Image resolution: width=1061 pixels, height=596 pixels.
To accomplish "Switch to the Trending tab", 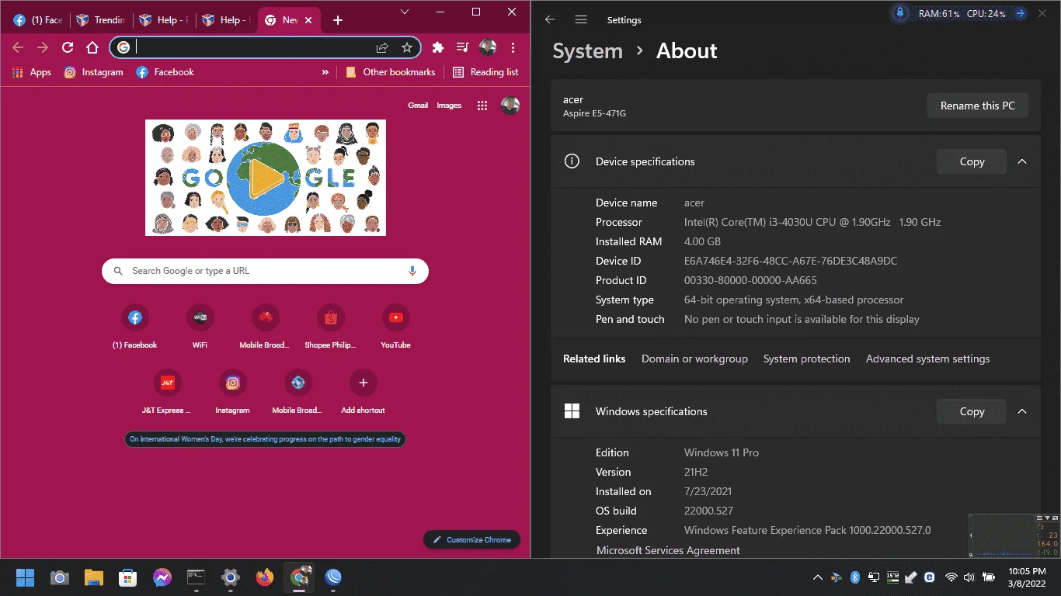I will tap(101, 20).
